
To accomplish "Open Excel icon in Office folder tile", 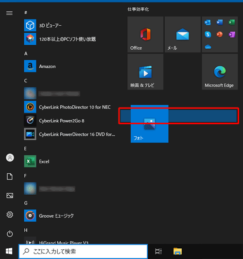I will (x=232, y=22).
